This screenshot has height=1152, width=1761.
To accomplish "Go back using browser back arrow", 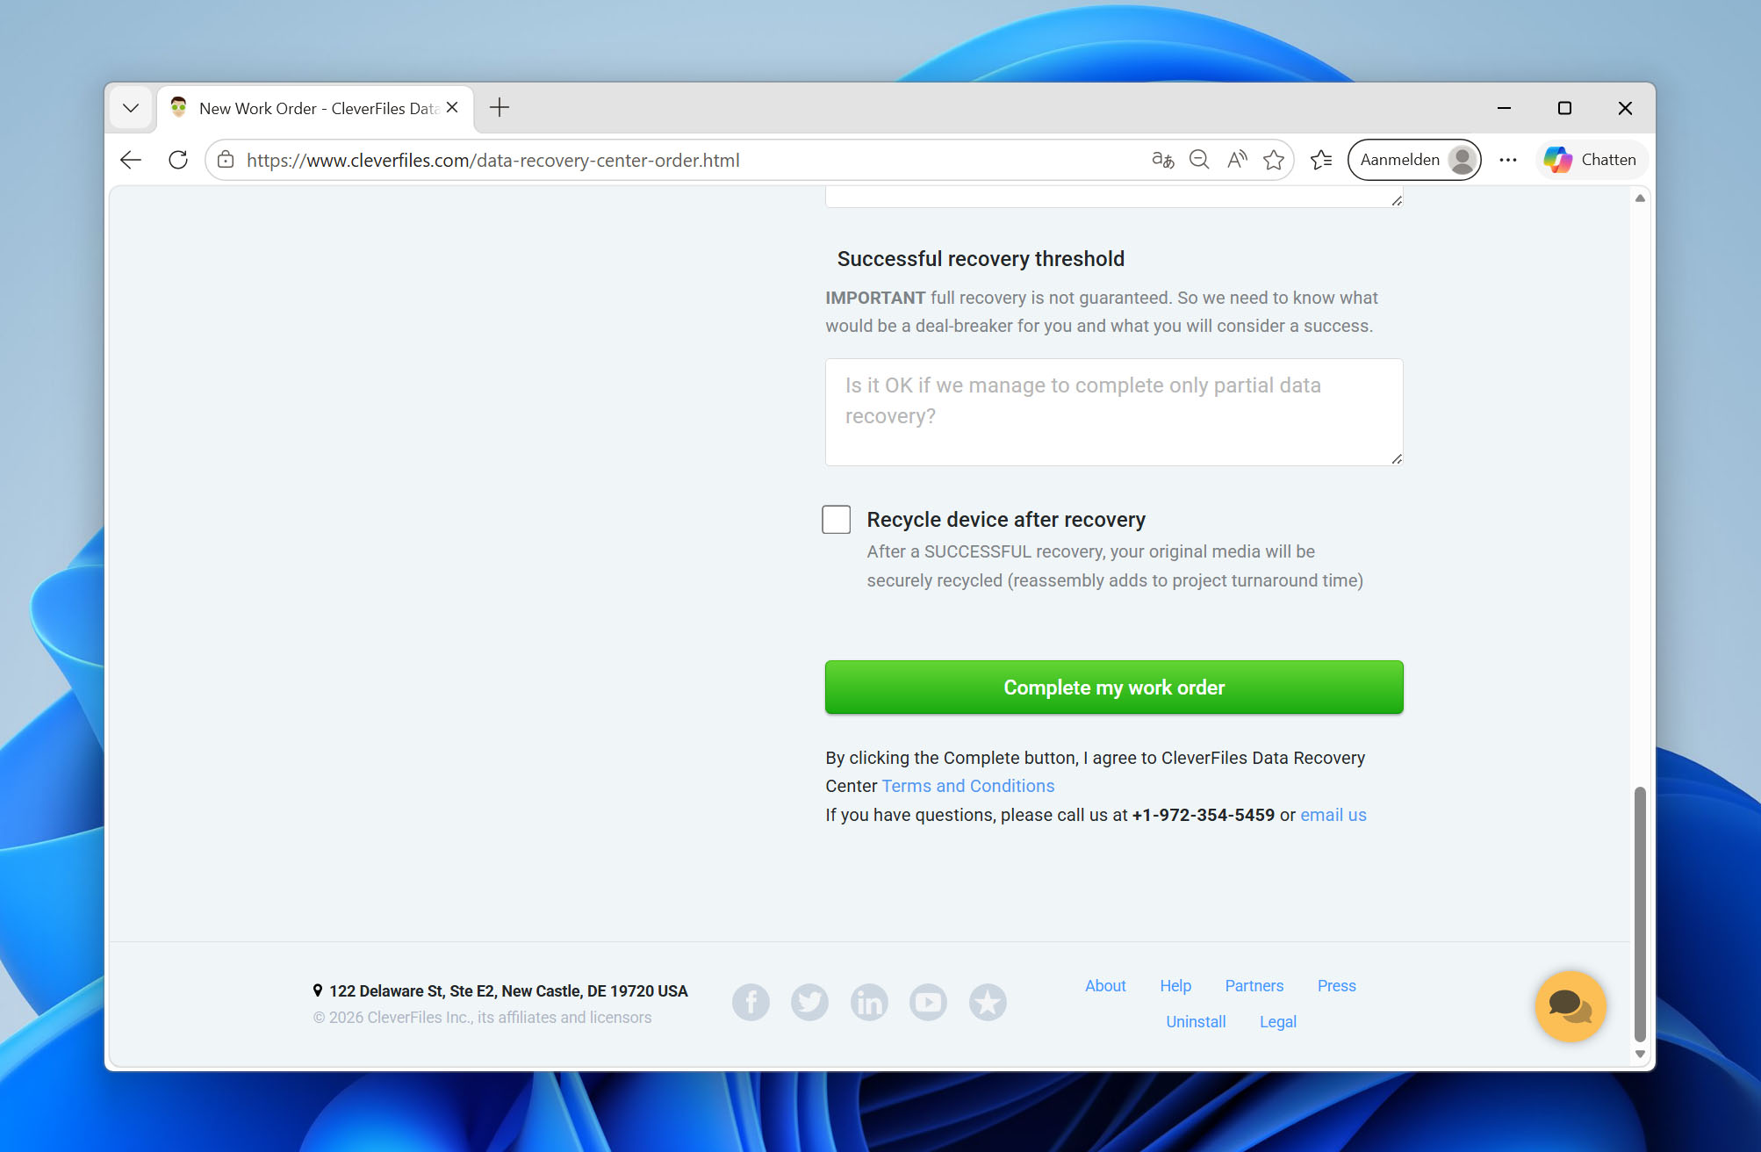I will coord(131,160).
